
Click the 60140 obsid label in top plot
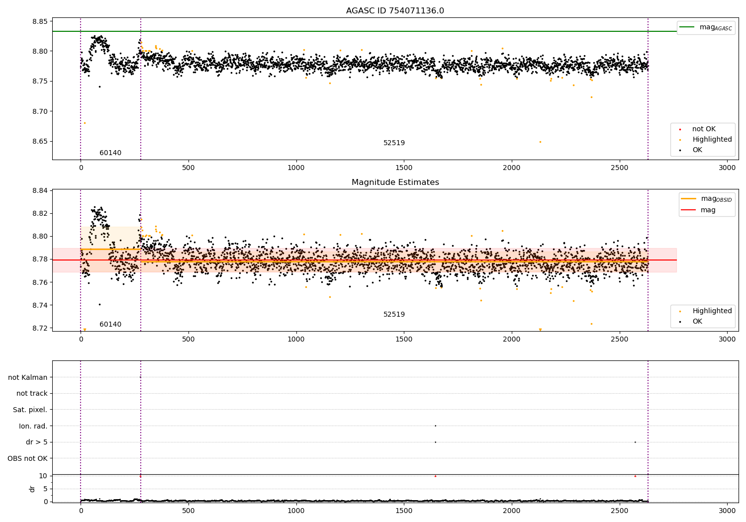110,153
